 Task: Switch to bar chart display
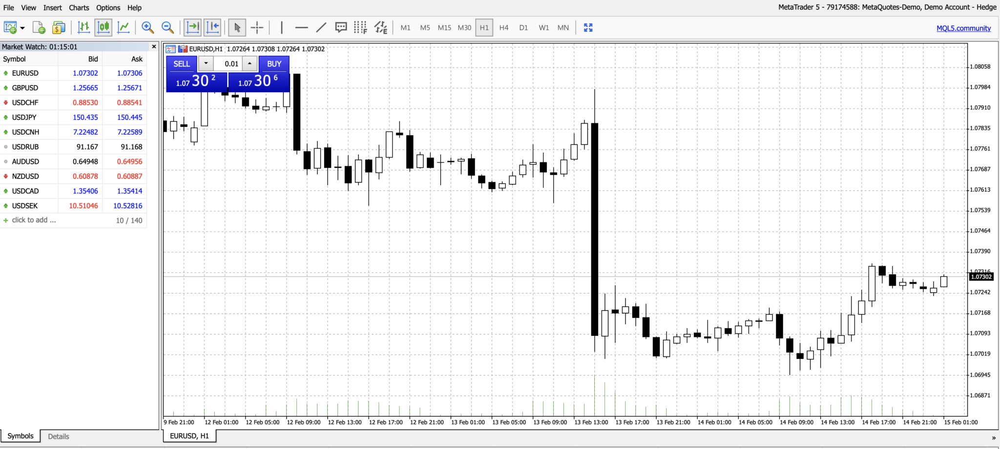tap(83, 28)
